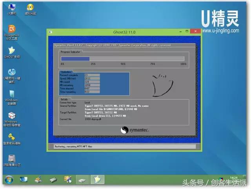Click the Ghost32 window system menu icon
The height and width of the screenshot is (189, 251).
click(x=50, y=32)
